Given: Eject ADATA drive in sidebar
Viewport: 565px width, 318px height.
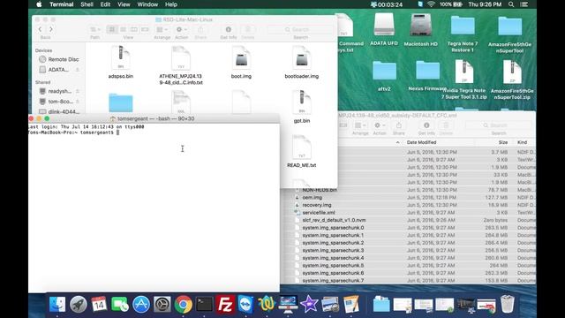Looking at the screenshot, I should pyautogui.click(x=77, y=70).
